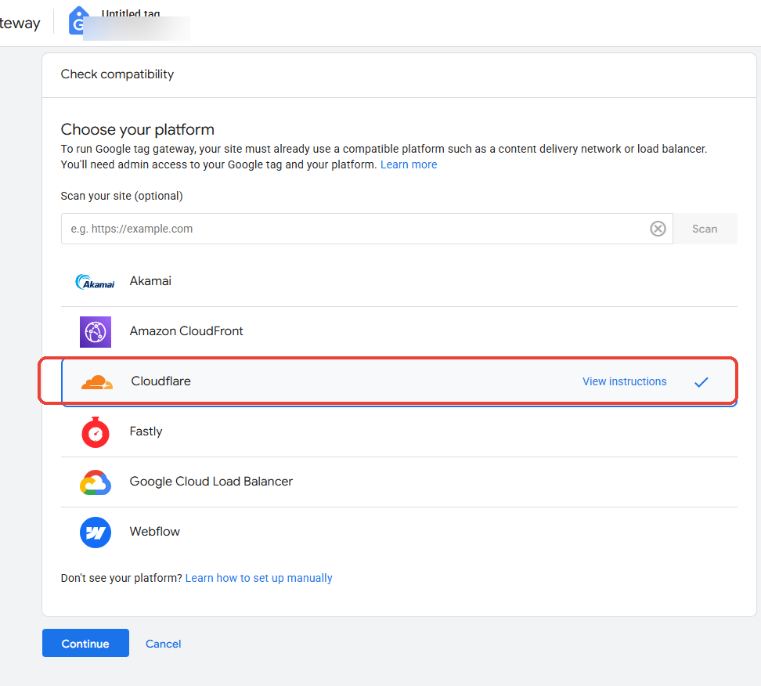This screenshot has width=761, height=686.
Task: Click the Scan button
Action: [x=705, y=229]
